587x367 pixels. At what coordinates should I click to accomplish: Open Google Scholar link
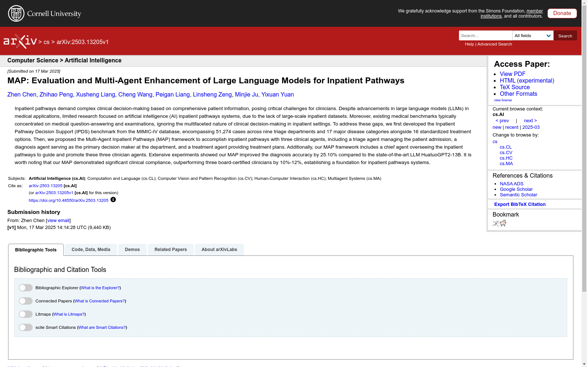tap(516, 189)
